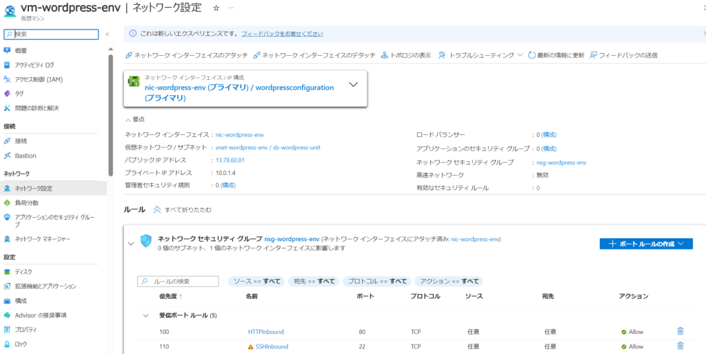Screen dimensions: 706x354
Task: Open the HTTPInbound rule
Action: pyautogui.click(x=265, y=332)
